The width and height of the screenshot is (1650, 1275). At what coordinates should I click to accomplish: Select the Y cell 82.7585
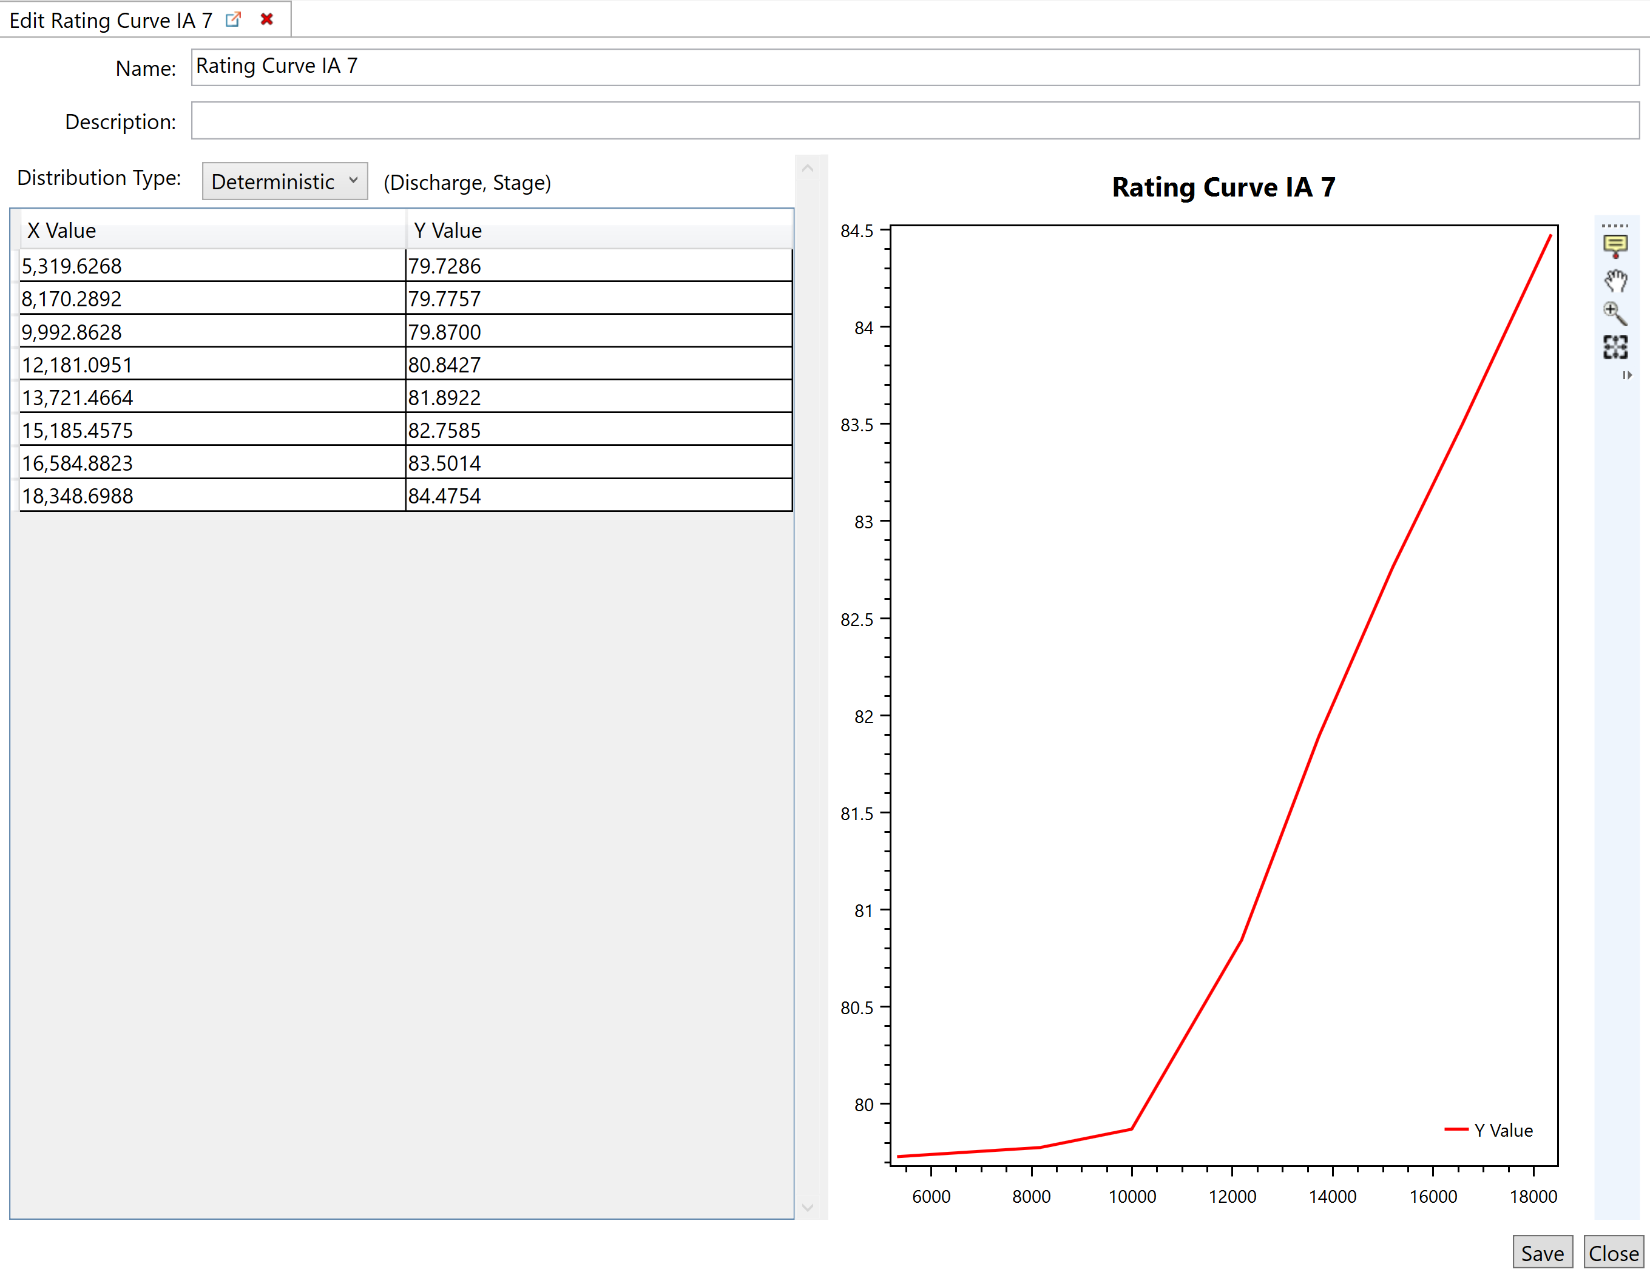599,430
